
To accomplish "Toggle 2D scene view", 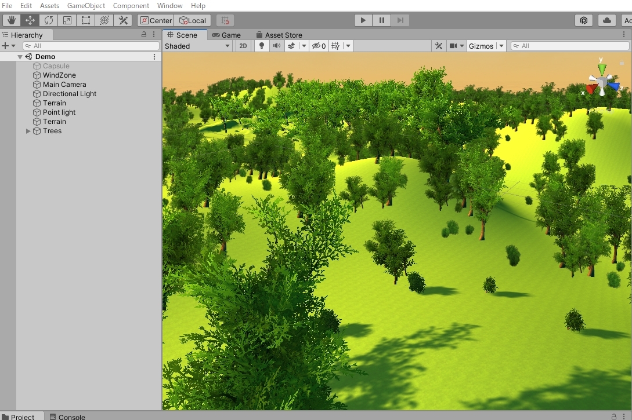I will [x=243, y=46].
